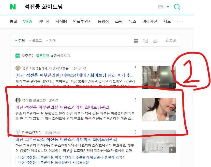Click the green search magnifier icon
The height and width of the screenshot is (167, 211).
coord(177,7)
